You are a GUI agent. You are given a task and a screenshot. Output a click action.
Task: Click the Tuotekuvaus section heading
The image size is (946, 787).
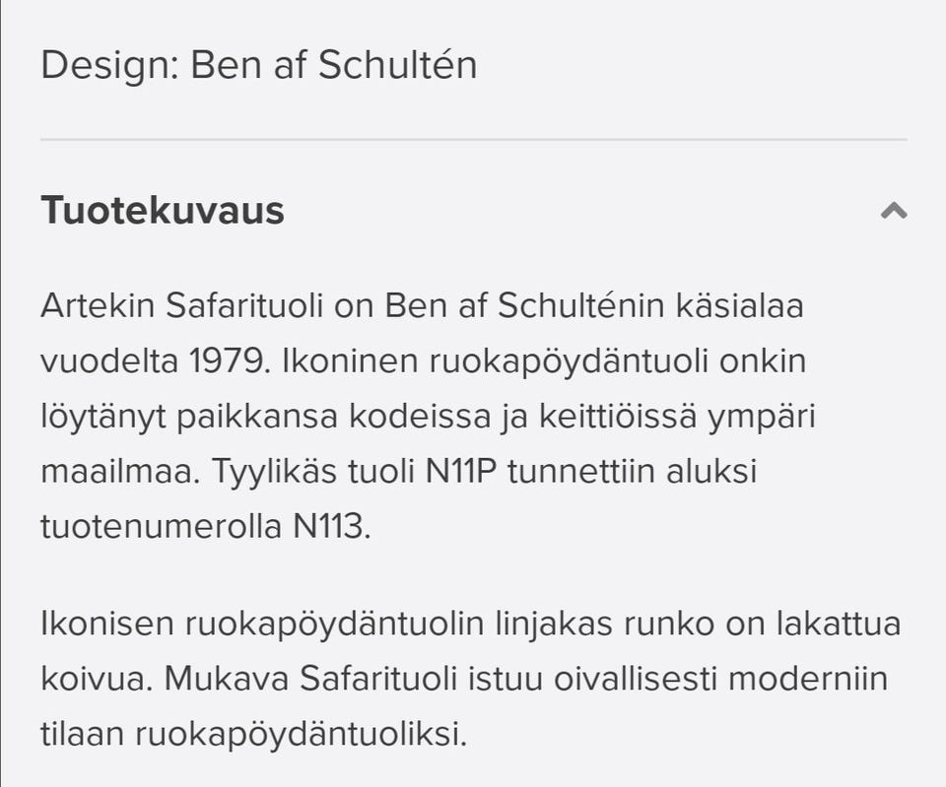163,211
